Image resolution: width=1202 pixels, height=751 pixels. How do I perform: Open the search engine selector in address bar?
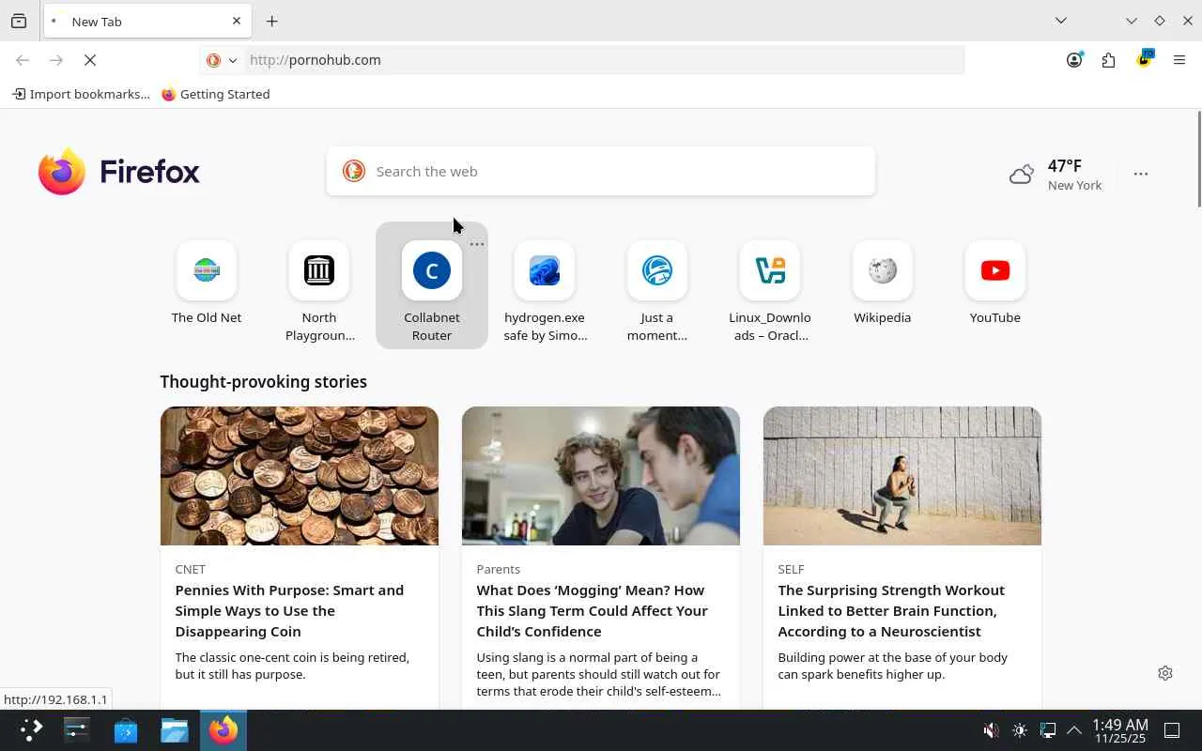click(x=222, y=60)
